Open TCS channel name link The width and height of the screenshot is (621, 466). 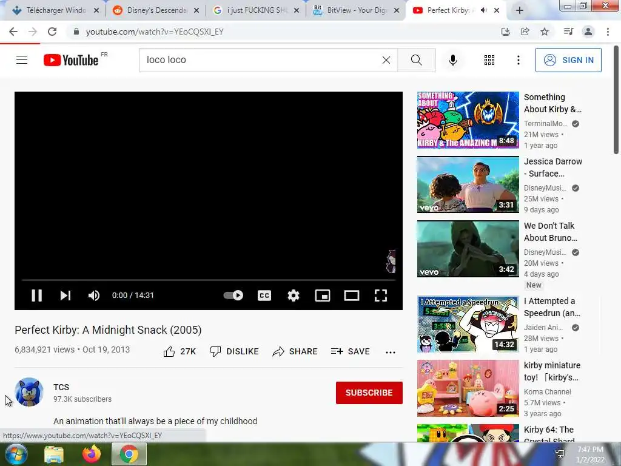coord(61,387)
